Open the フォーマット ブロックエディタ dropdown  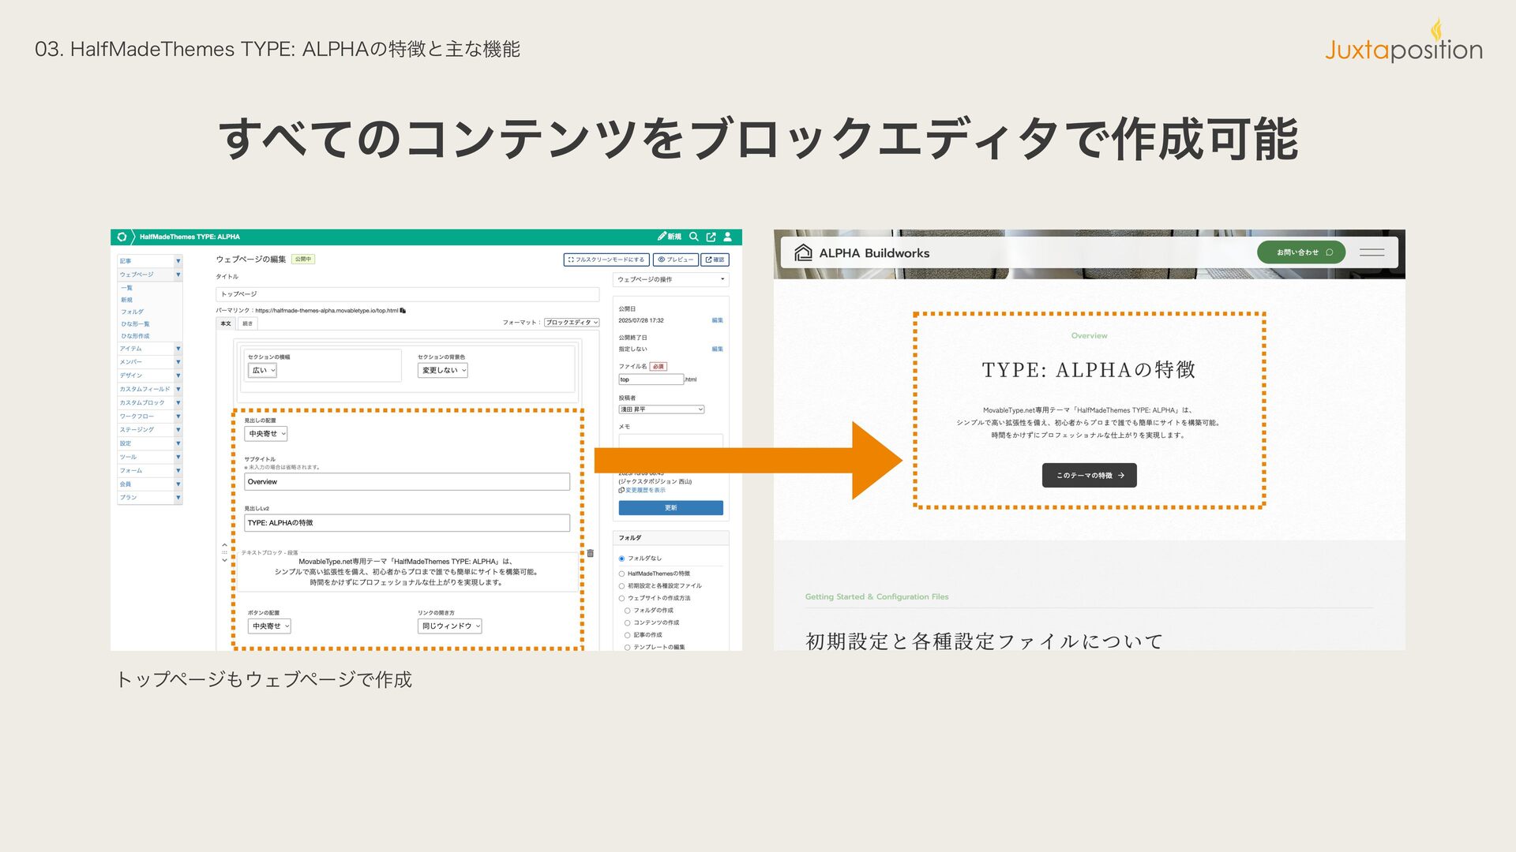tap(572, 323)
